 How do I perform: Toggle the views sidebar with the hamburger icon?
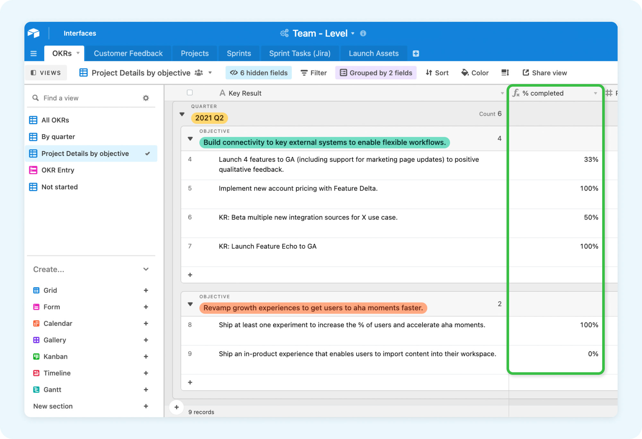[x=33, y=53]
